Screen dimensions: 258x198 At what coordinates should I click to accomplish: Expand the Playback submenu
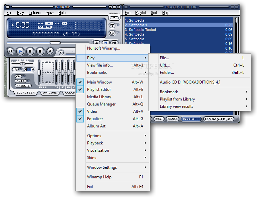[113, 143]
